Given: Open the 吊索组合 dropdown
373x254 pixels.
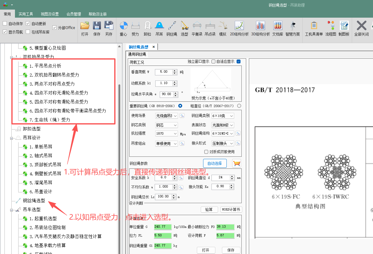Looking at the screenshot, I should coord(166,144).
